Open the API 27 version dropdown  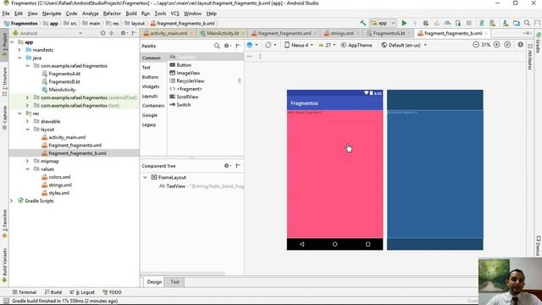point(327,45)
